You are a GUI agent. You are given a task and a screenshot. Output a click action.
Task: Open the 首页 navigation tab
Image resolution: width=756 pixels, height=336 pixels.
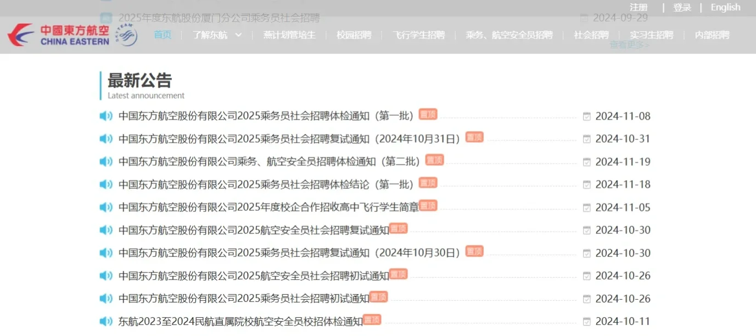click(162, 34)
